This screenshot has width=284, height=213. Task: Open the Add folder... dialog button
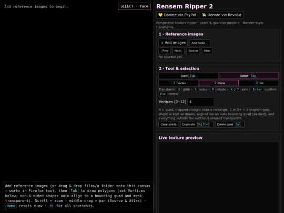point(200,43)
